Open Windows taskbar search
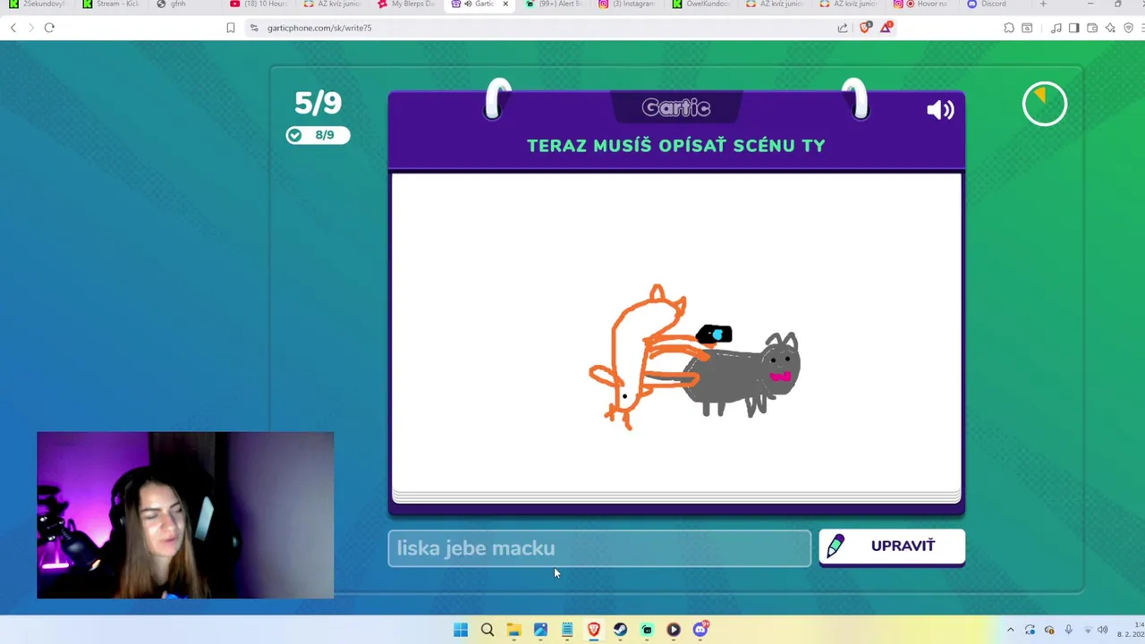The image size is (1145, 644). click(488, 630)
